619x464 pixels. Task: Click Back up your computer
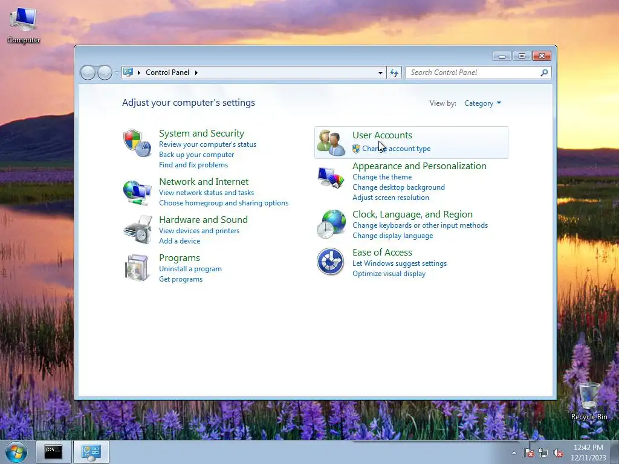(x=196, y=155)
